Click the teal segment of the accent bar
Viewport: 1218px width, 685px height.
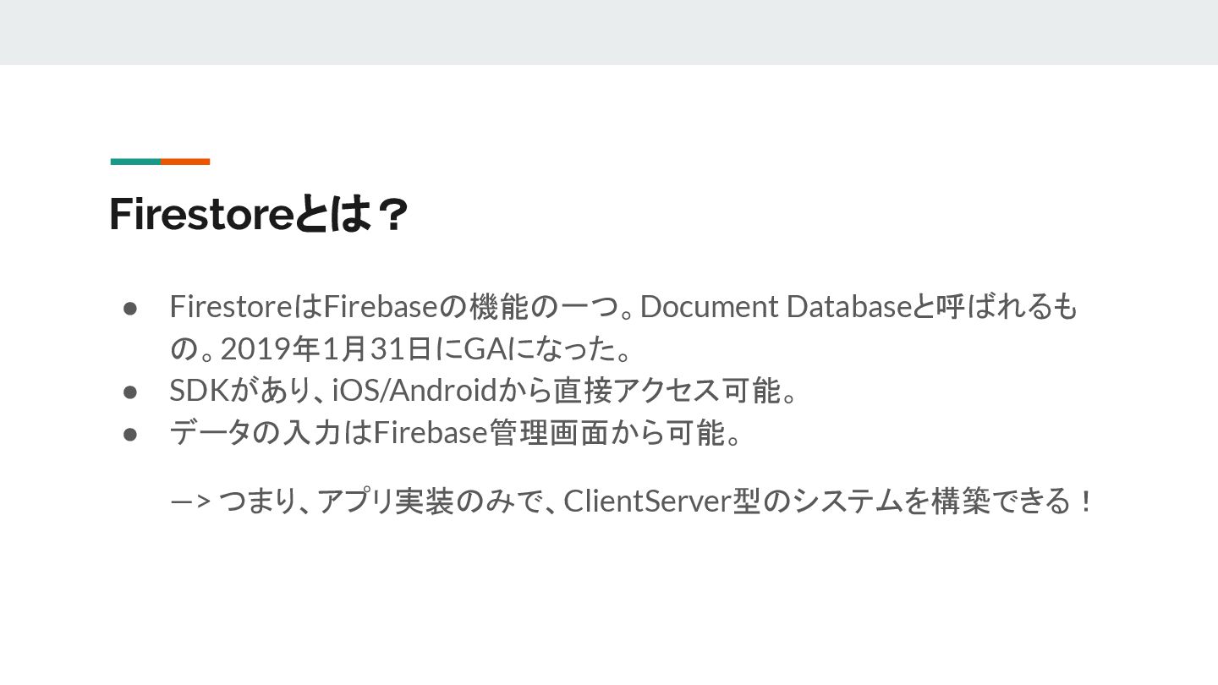pos(135,162)
